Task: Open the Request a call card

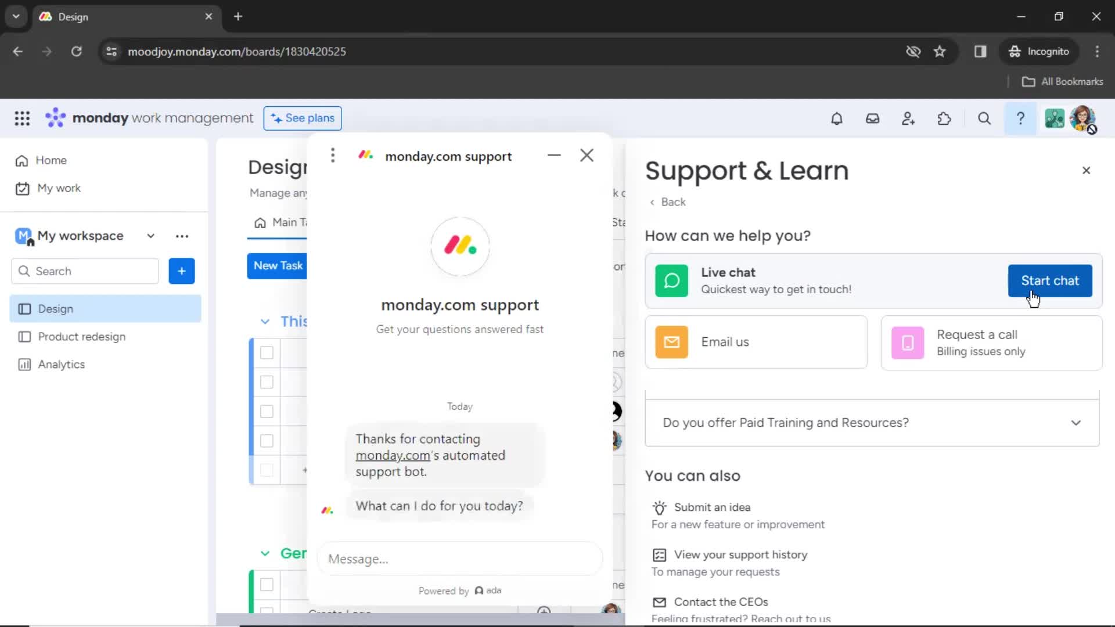Action: (991, 343)
